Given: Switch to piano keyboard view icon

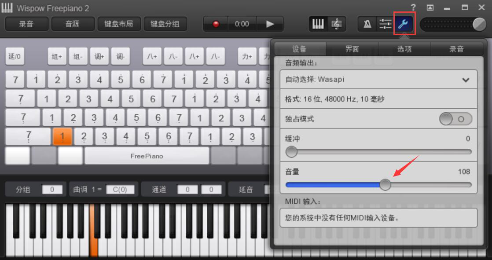Looking at the screenshot, I should (318, 24).
